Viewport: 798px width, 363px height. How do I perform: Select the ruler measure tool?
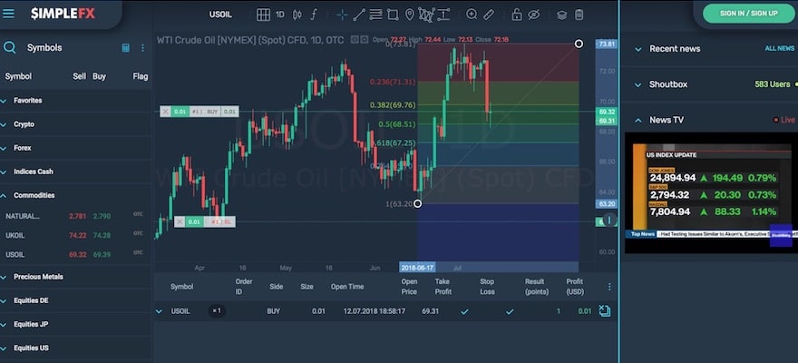coord(489,15)
